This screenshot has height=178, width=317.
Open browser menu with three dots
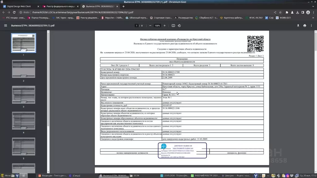(313, 12)
